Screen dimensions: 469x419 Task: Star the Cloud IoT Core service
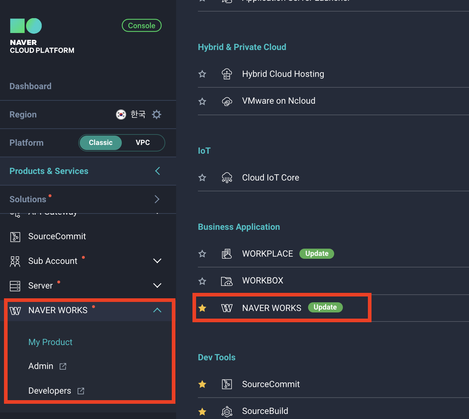tap(202, 178)
